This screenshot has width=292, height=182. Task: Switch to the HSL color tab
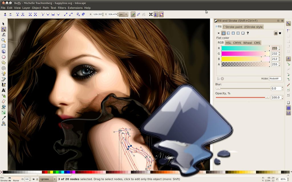228,43
